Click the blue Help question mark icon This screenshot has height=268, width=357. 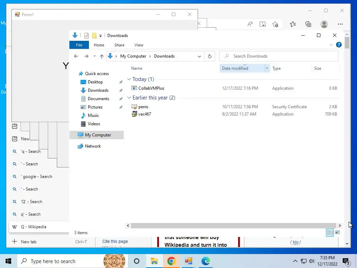coord(339,45)
